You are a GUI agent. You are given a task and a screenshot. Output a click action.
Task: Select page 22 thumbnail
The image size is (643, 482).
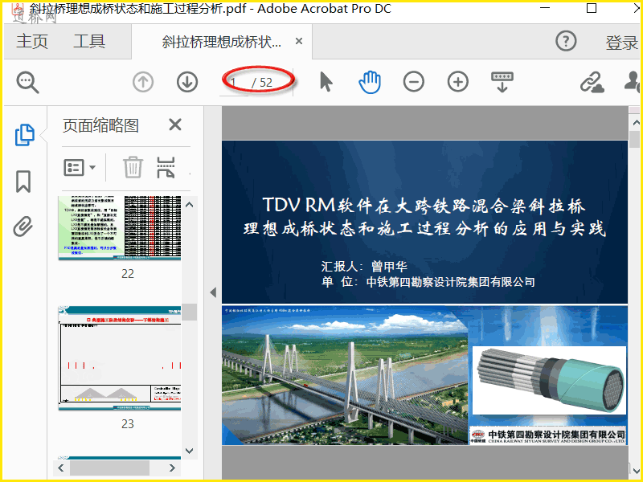tap(120, 228)
